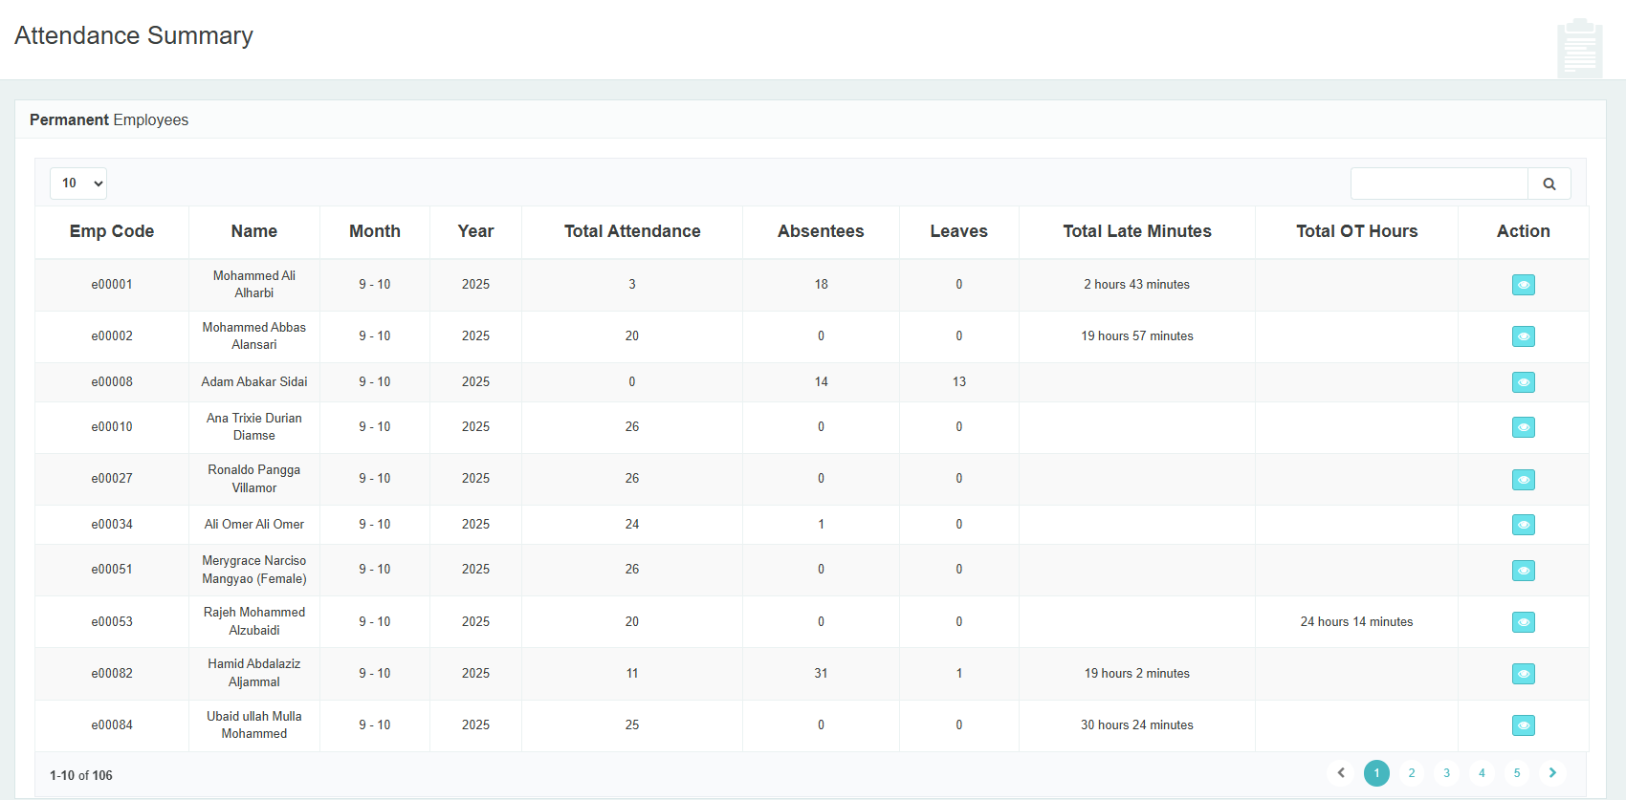
Task: View attendance details for Mohammed Ali Alharbi
Action: tap(1523, 285)
